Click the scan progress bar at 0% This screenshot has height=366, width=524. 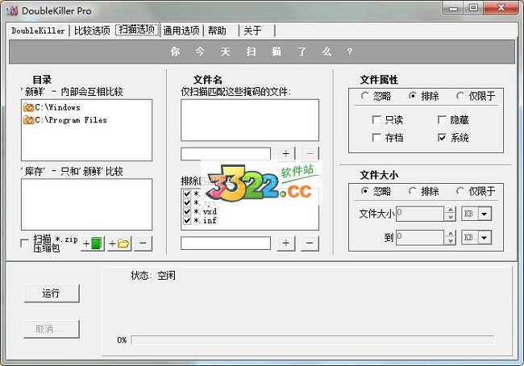313,340
